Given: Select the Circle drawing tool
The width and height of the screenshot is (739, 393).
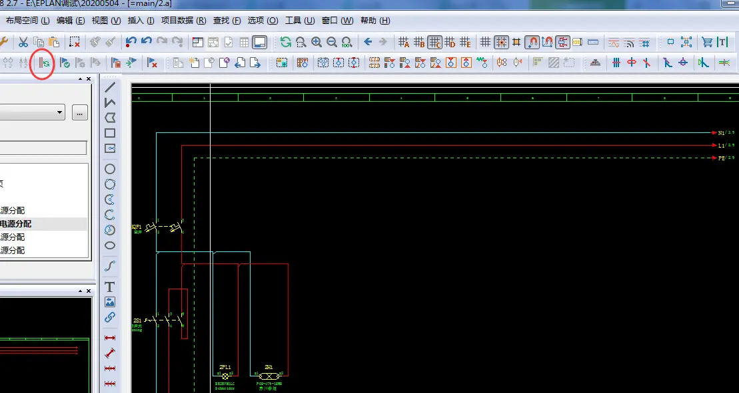Looking at the screenshot, I should pos(110,169).
